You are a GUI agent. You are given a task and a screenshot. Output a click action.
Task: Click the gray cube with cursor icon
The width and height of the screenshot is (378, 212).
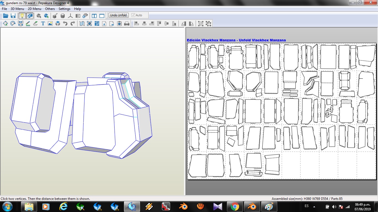pos(39,16)
